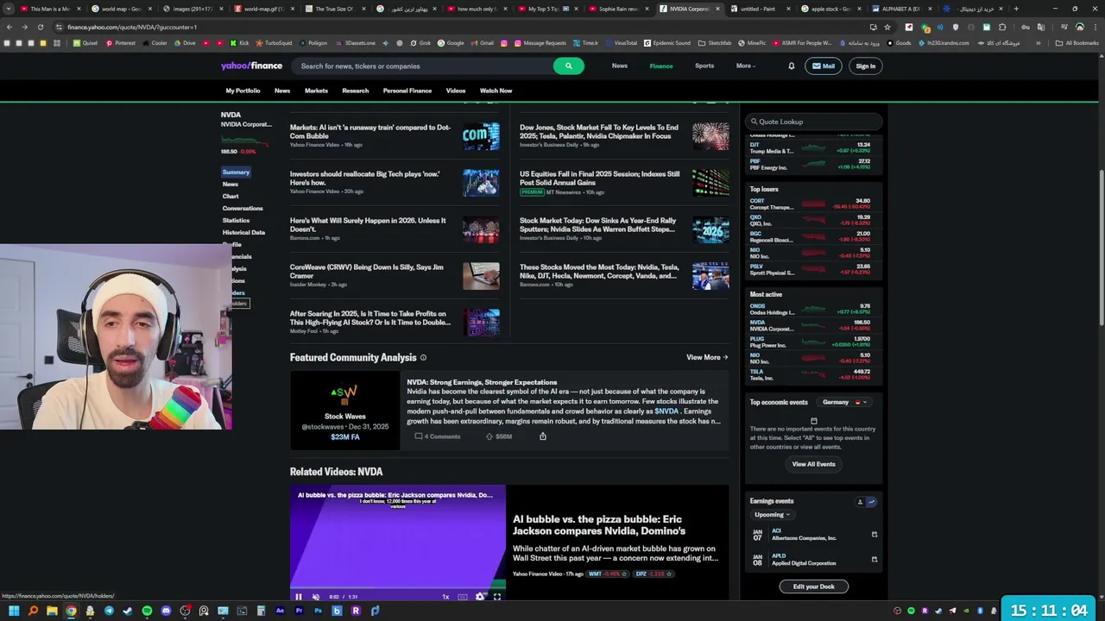This screenshot has width=1105, height=621.
Task: Open Photoshop from the taskbar
Action: tap(318, 611)
